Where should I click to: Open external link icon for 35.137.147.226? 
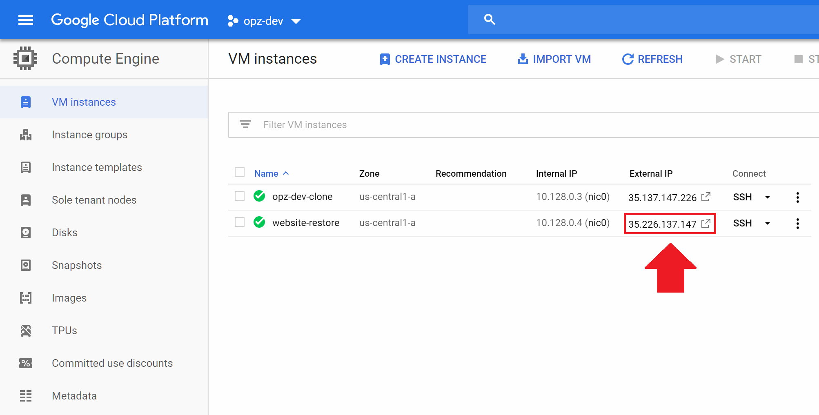click(706, 197)
